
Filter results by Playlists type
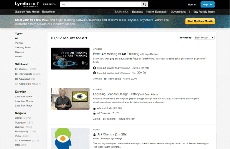(x=19, y=43)
